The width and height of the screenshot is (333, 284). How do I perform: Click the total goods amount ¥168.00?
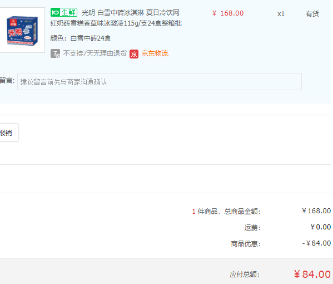coord(316,211)
